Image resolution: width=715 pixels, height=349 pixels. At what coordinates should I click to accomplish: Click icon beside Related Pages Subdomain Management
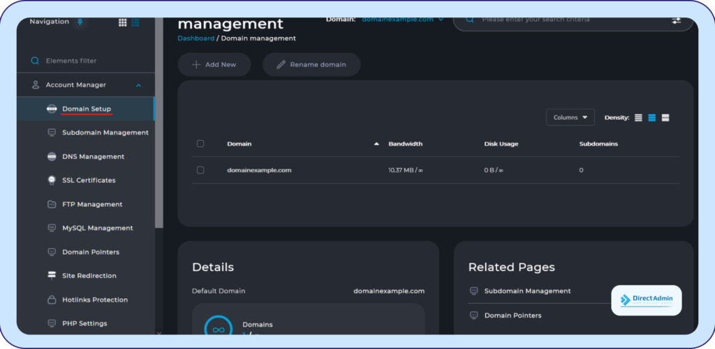tap(474, 290)
